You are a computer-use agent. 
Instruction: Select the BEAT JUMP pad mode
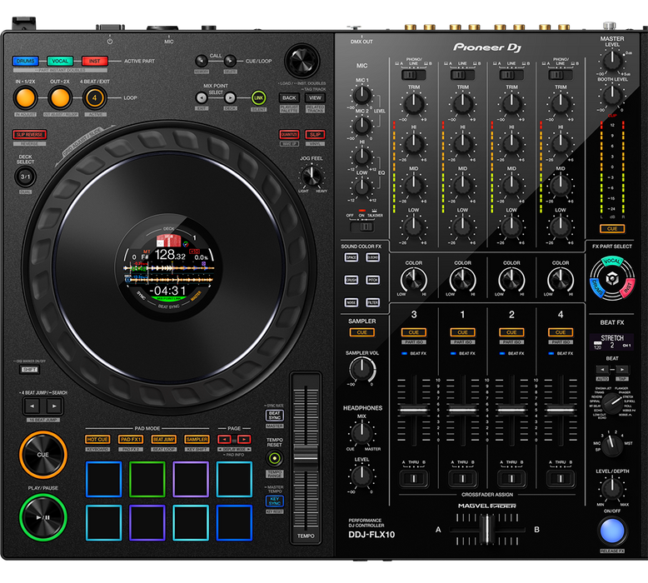[163, 439]
